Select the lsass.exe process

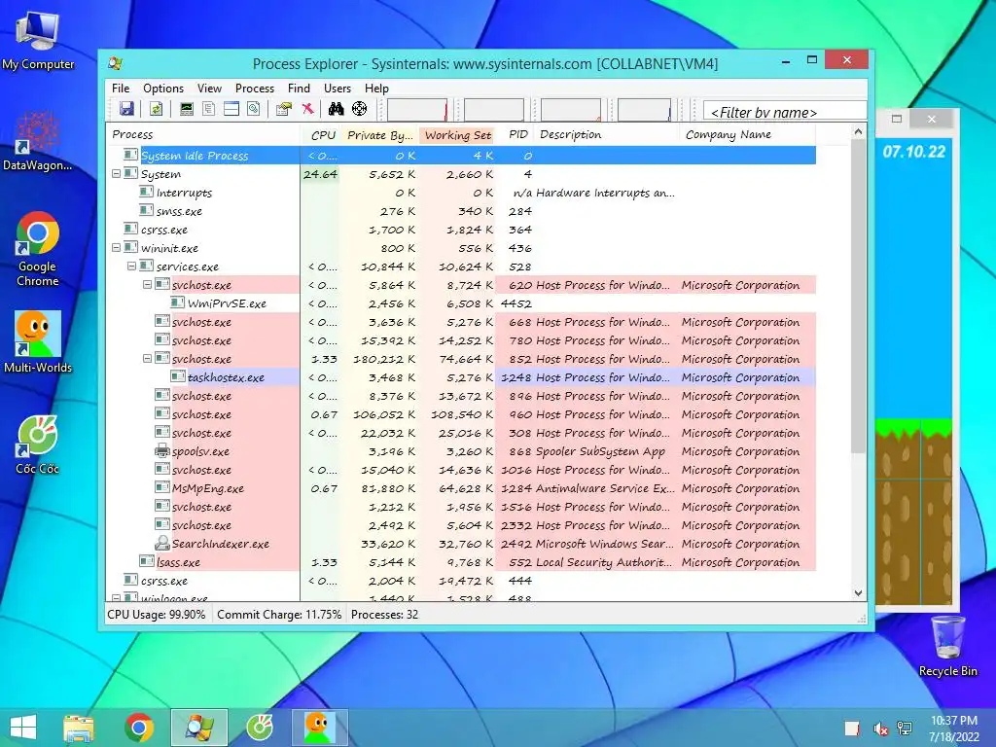pos(461,562)
